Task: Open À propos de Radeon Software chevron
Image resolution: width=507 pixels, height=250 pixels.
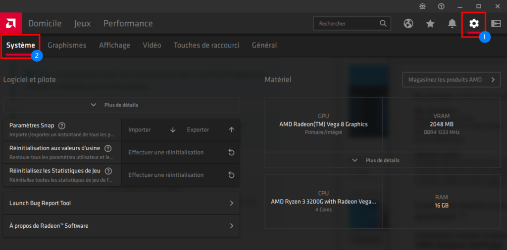Action: [x=232, y=226]
